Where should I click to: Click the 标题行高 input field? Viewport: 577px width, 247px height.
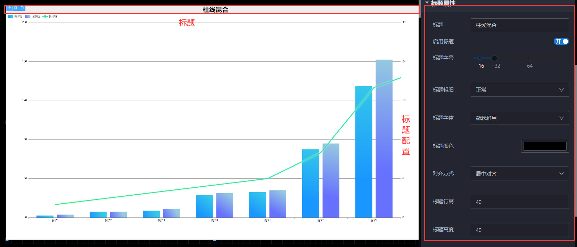(519, 202)
